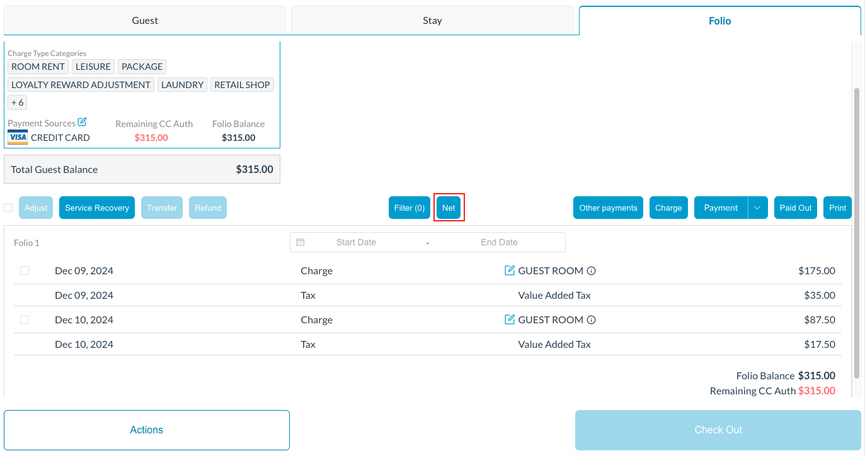Check the Dec 10 charge row checkbox
The image size is (865, 456).
pyautogui.click(x=25, y=320)
